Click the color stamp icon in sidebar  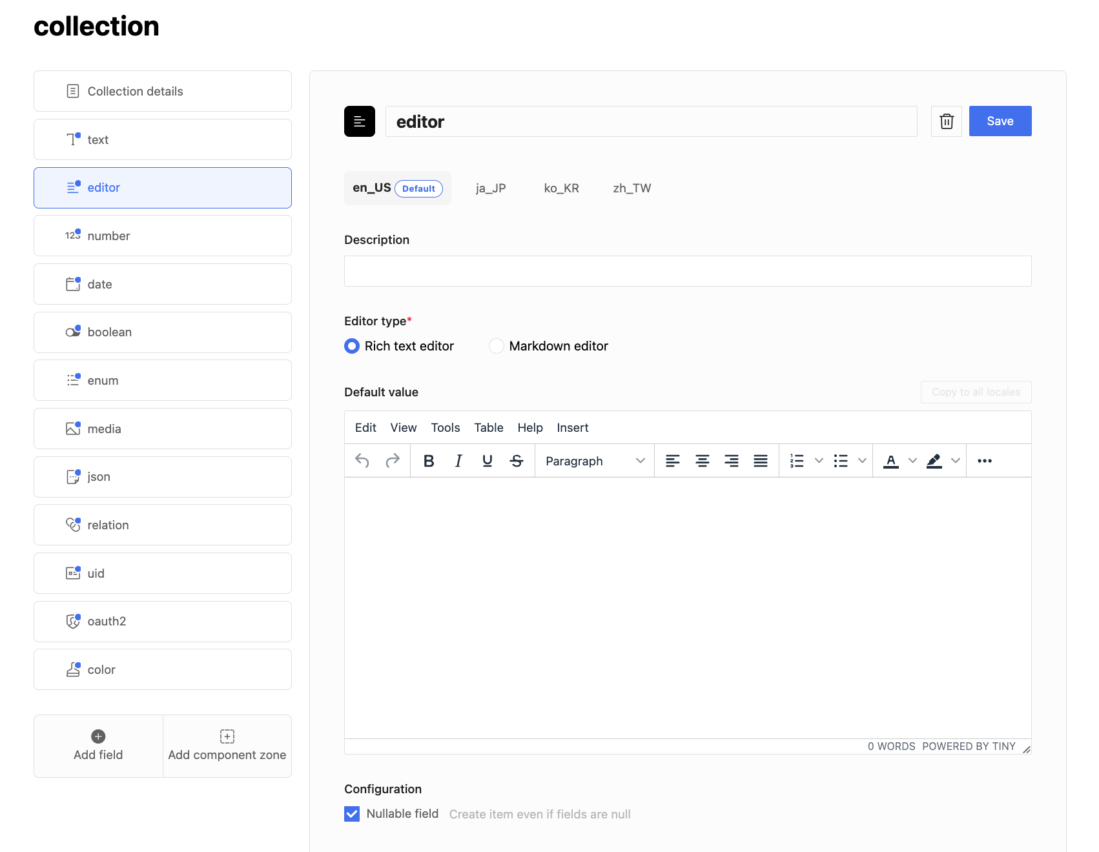click(73, 669)
